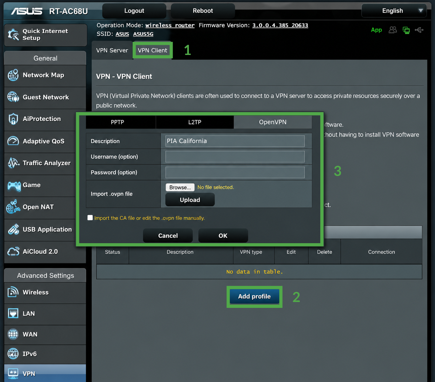Image resolution: width=435 pixels, height=382 pixels.
Task: Click the General section header
Action: pyautogui.click(x=45, y=58)
